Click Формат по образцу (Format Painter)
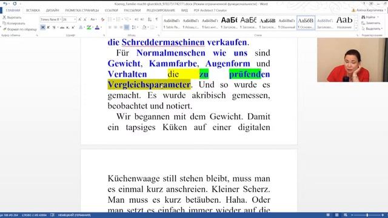 (19, 29)
